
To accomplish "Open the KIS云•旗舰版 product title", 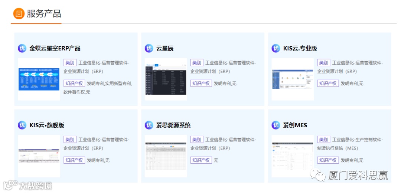I will (x=46, y=125).
